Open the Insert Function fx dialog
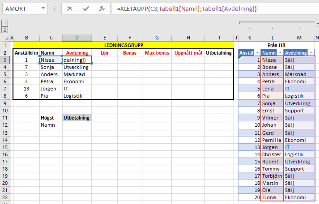This screenshot has height=204, width=319. tap(102, 8)
